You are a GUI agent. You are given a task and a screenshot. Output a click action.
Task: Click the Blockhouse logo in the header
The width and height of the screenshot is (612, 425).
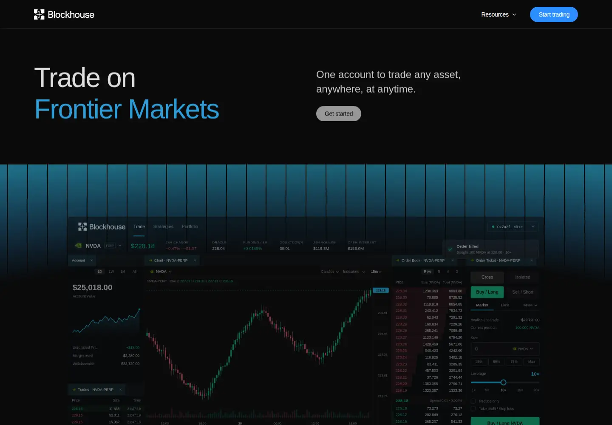pos(64,14)
